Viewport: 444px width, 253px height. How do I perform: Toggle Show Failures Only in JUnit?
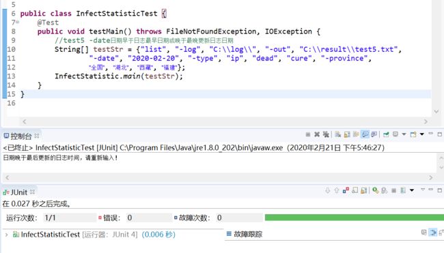click(346, 190)
